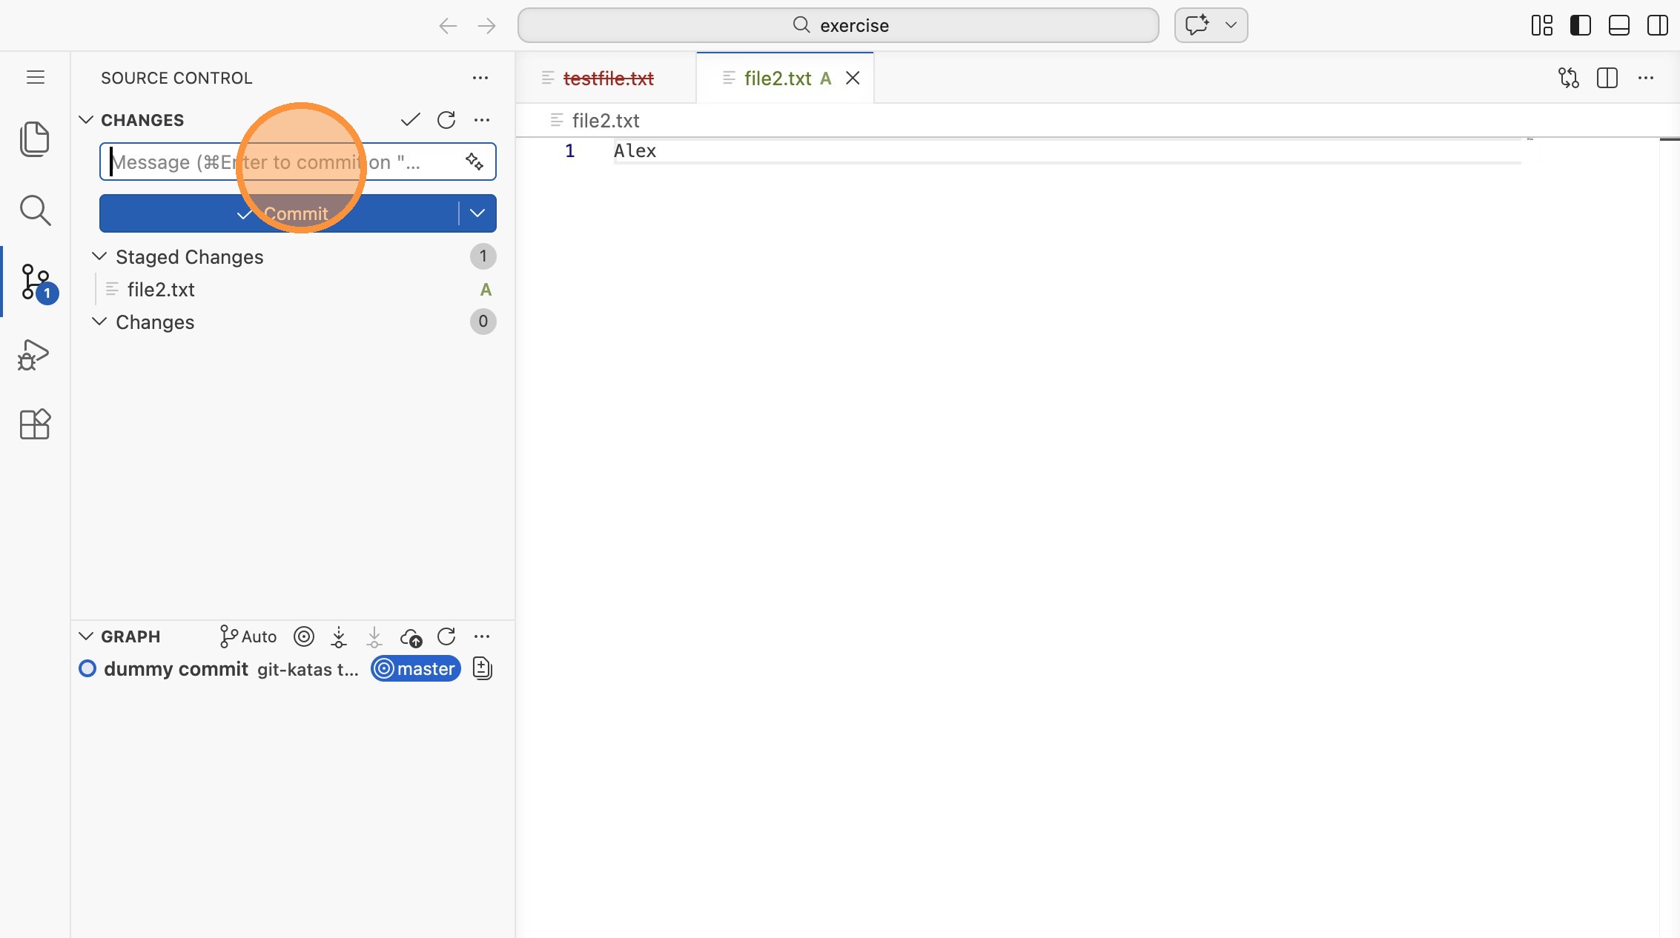Open the hamburger application menu

pos(36,77)
